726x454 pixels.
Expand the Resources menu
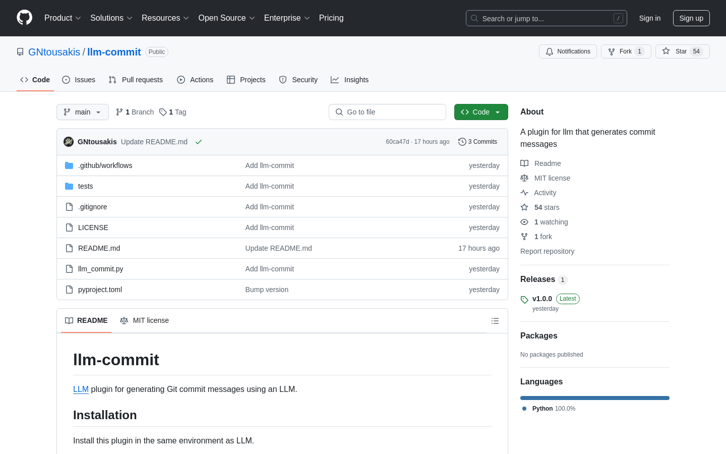165,18
